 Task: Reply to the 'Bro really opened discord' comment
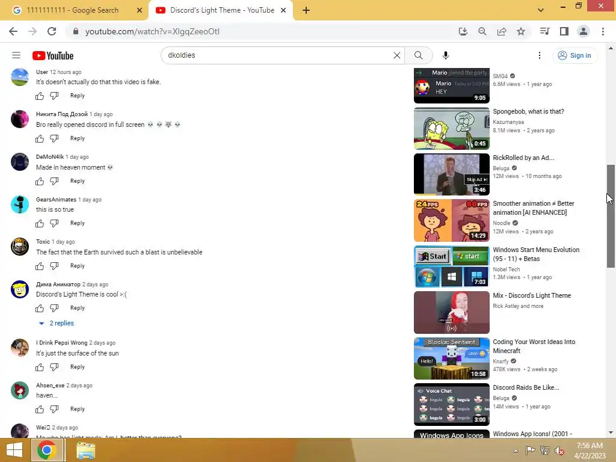click(78, 138)
